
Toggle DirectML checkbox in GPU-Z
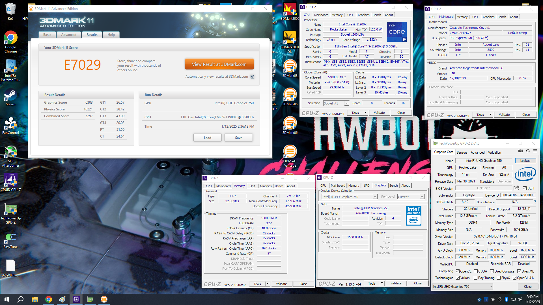(x=519, y=271)
